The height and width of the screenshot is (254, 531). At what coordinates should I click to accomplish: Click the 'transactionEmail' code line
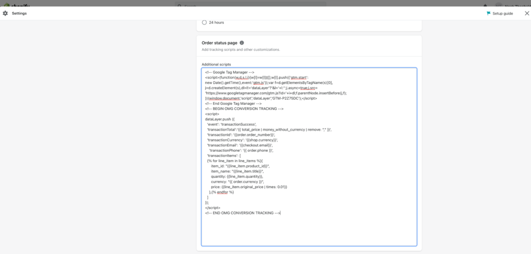pyautogui.click(x=240, y=145)
